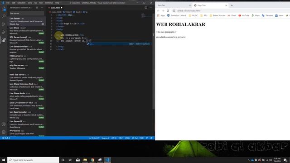Open the Accounts icon in the activity bar
This screenshot has width=290, height=163.
(x=4, y=124)
